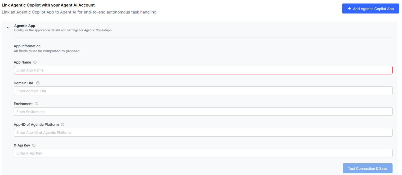Viewport: 402px width, 175px height.
Task: Click the Agentic App section title
Action: coord(25,26)
